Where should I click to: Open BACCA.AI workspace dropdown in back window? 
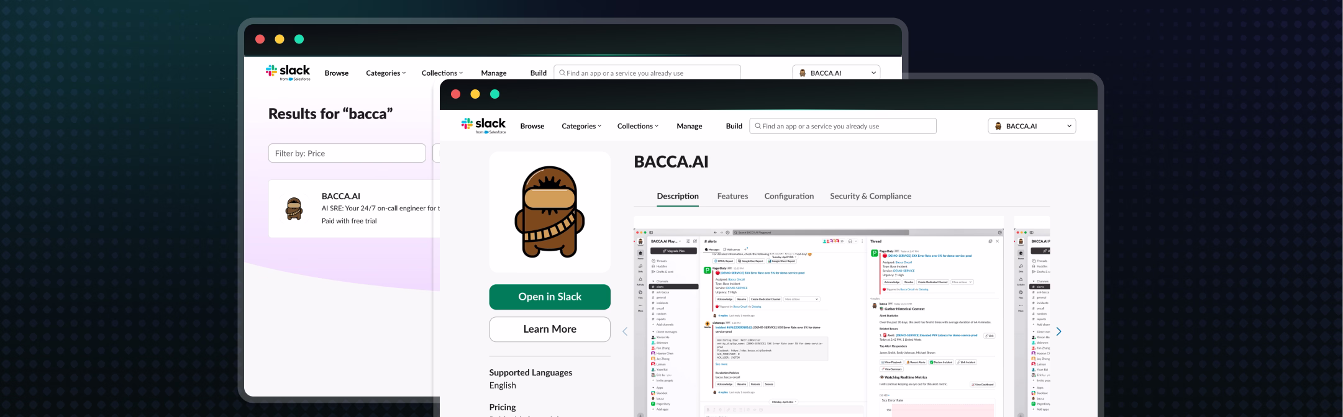point(836,73)
